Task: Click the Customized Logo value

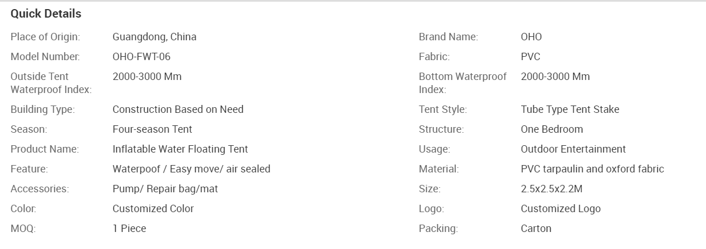Action: click(561, 209)
